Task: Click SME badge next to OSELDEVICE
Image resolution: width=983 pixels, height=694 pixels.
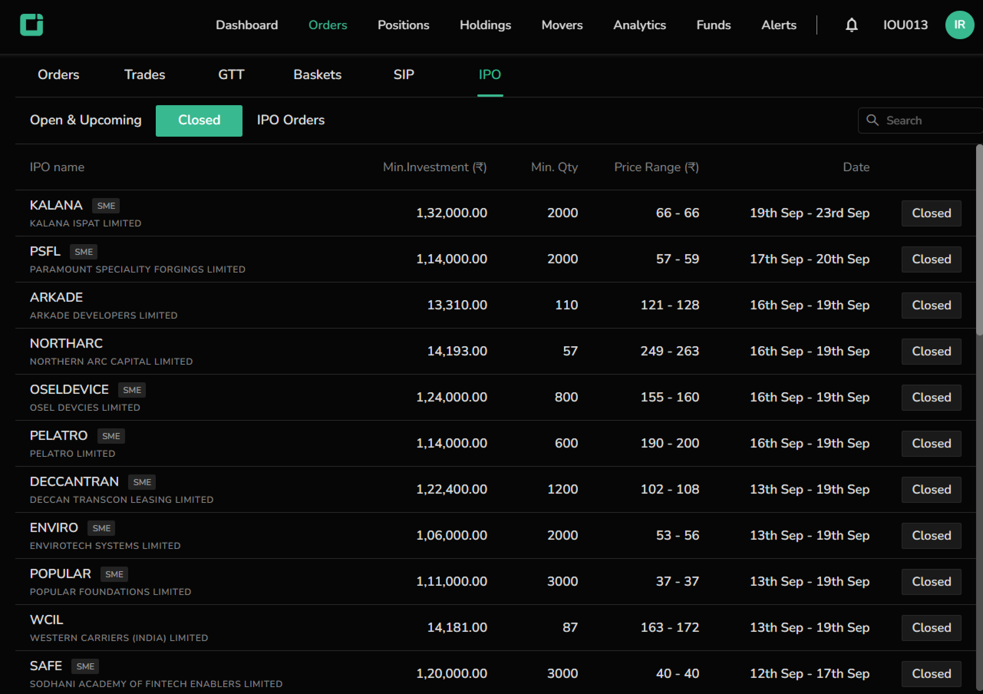Action: (132, 390)
